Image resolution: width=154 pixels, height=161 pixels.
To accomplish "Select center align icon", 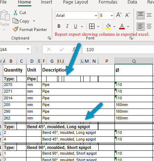I will click(149, 26).
